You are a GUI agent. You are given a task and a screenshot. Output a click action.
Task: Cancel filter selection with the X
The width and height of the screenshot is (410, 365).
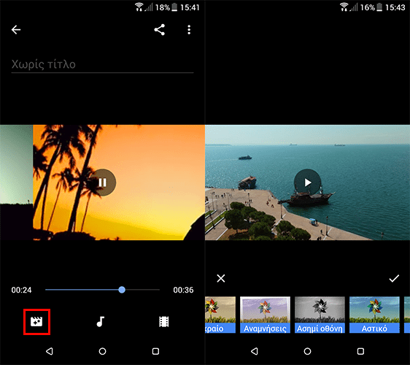coord(221,278)
